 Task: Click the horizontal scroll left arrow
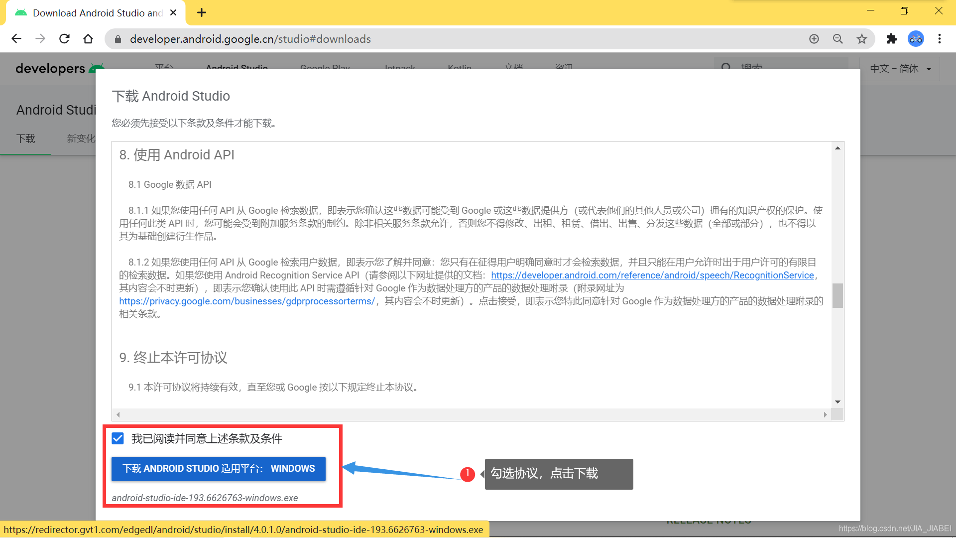point(118,414)
